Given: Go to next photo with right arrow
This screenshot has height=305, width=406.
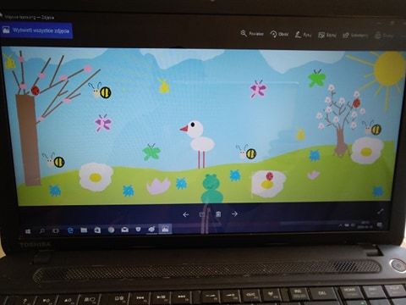Looking at the screenshot, I should [x=234, y=214].
